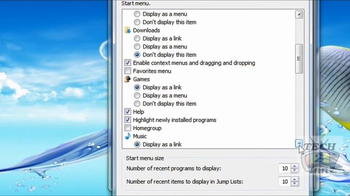Viewport: 350px width, 196px height.
Task: Select Games 'Display as a menu'
Action: [137, 96]
